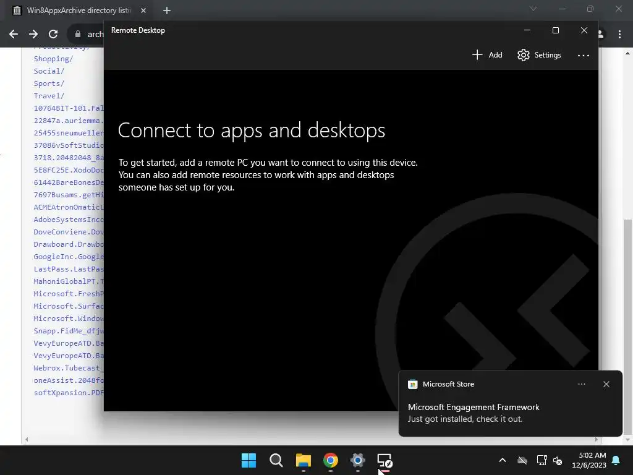Go back in the Chrome window

(x=14, y=34)
